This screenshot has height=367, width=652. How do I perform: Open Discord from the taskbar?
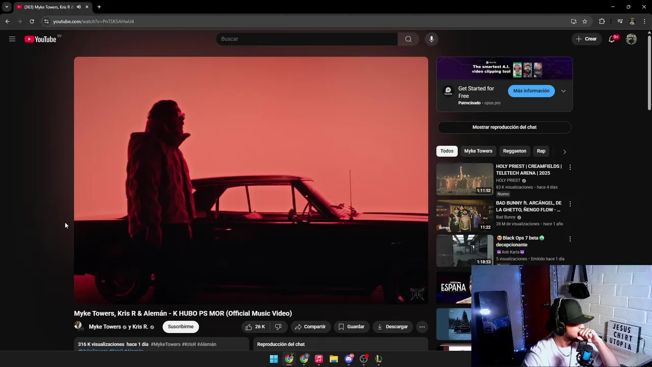[349, 359]
